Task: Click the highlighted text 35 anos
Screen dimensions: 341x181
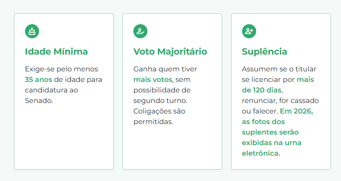Action: pos(38,80)
